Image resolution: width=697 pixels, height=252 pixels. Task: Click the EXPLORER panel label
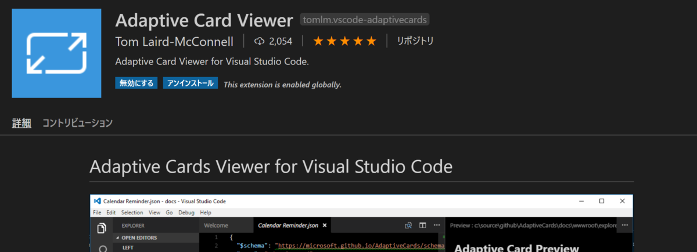(x=133, y=225)
